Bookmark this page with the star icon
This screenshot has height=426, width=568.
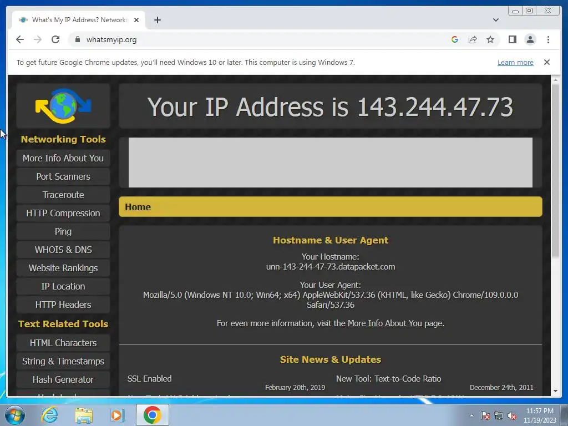(x=490, y=39)
